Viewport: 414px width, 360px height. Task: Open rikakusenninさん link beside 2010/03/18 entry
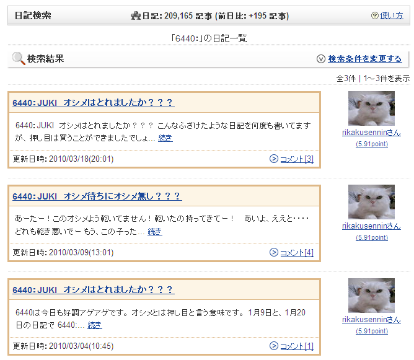pos(371,132)
